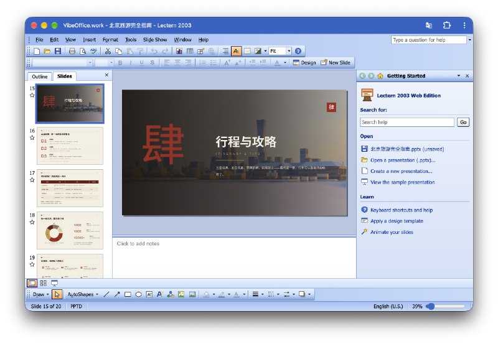This screenshot has width=498, height=344.
Task: Print the presentation using the printer icon
Action: point(72,51)
